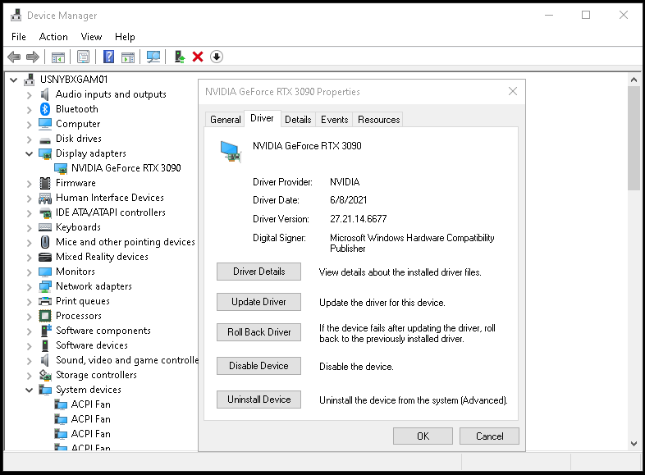Collapse the System devices category
The image size is (645, 475).
[x=30, y=390]
